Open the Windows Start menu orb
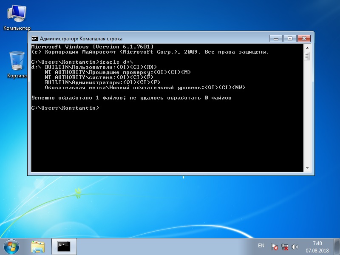This screenshot has height=255, width=340. (x=11, y=246)
